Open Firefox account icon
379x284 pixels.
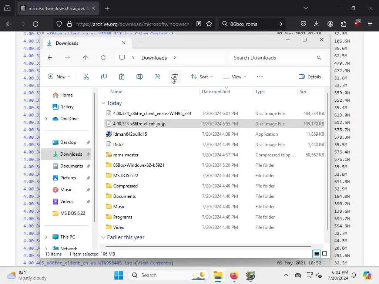(x=330, y=24)
